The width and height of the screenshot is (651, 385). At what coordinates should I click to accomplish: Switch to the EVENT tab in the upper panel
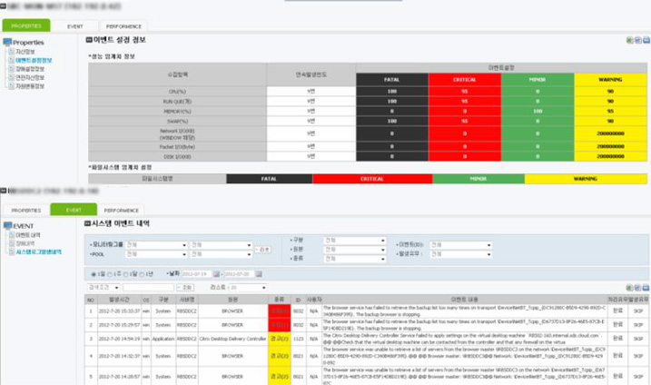[x=75, y=26]
